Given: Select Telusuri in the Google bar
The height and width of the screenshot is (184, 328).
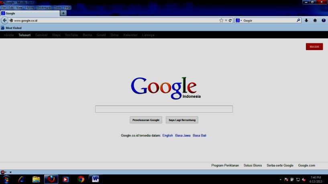Looking at the screenshot, I should [24, 35].
